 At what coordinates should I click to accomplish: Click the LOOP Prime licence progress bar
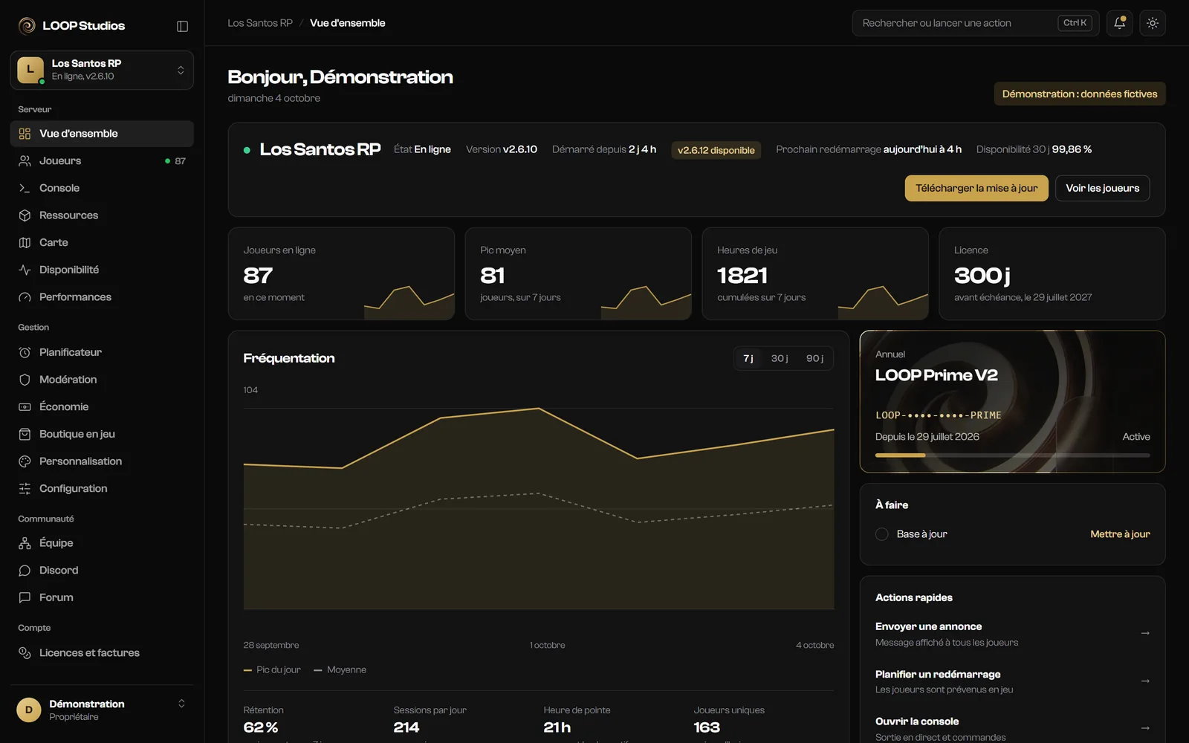pos(1012,455)
